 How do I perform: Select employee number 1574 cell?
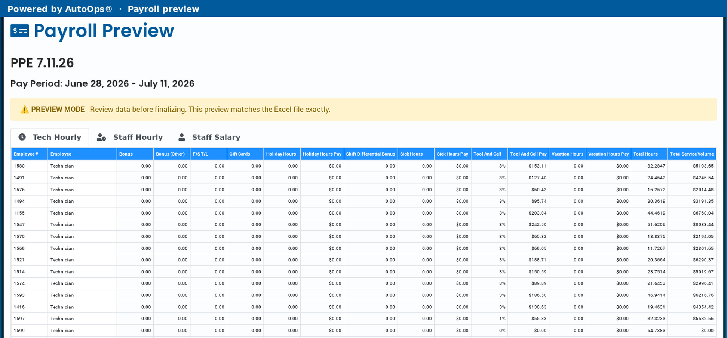[30, 283]
